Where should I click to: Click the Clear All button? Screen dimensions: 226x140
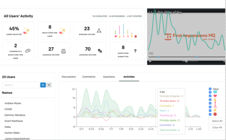[x=218, y=127]
